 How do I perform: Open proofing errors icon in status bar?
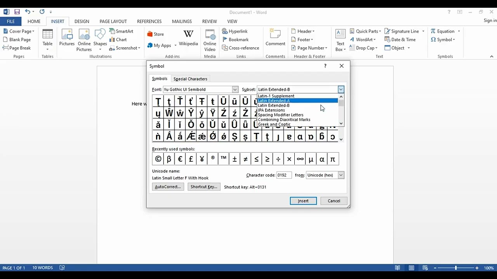pyautogui.click(x=62, y=268)
